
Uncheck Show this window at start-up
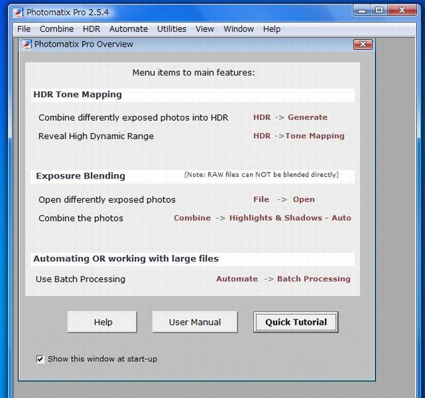(40, 359)
